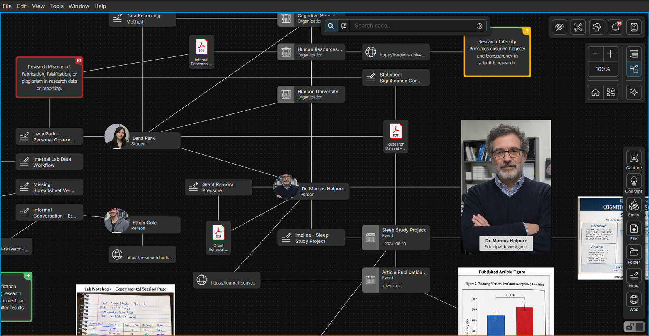Select the Statistical Significance Con... note
649x336 pixels.
[x=396, y=77]
